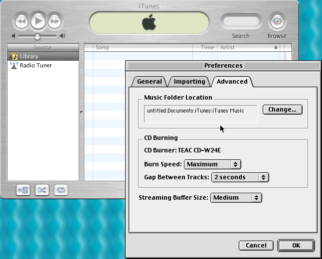Viewport: 322px width, 259px height.
Task: Select Library in the Source list
Action: (43, 56)
